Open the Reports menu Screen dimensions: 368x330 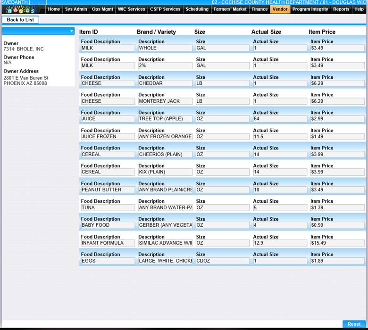341,9
